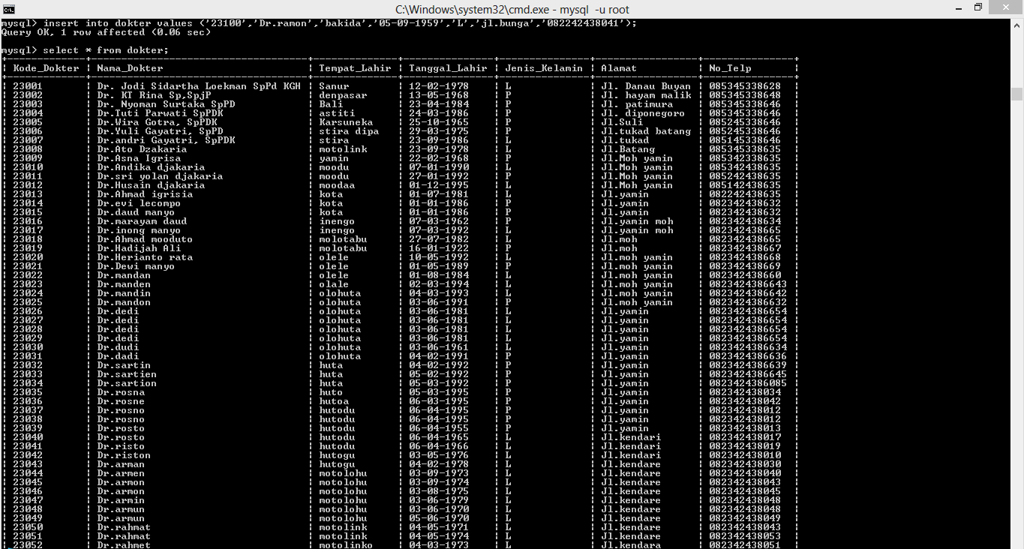
Task: Click name Dr.armin
Action: (x=121, y=500)
